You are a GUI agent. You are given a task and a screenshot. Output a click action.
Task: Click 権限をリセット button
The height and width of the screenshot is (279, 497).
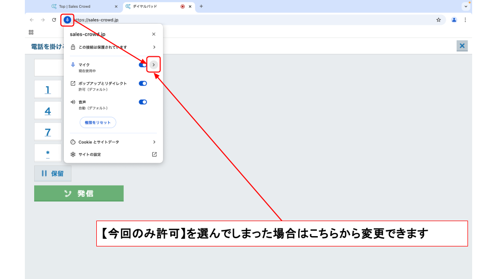click(98, 122)
